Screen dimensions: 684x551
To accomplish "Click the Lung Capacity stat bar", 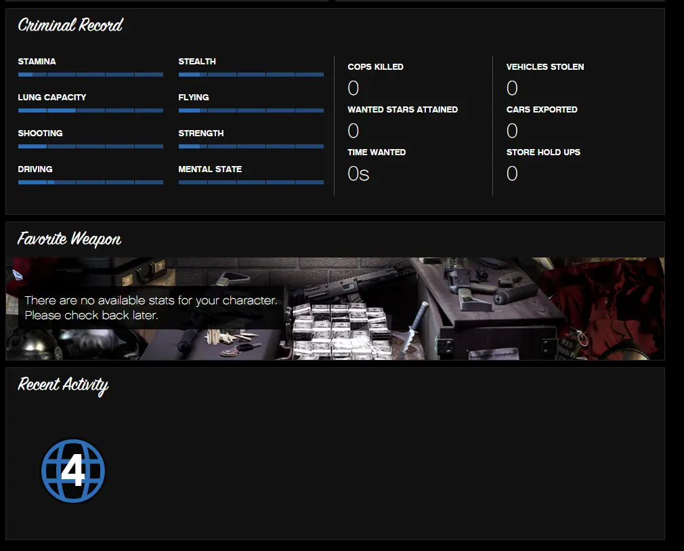I will (91, 110).
